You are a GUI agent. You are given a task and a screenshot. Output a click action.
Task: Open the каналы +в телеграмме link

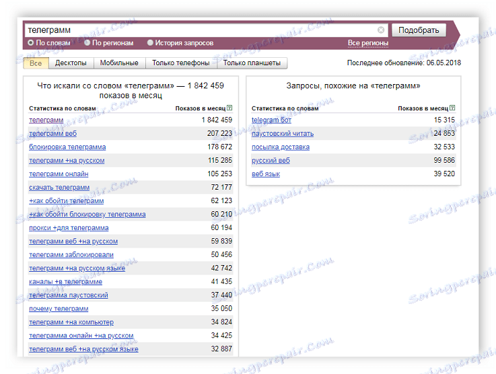[x=65, y=281]
